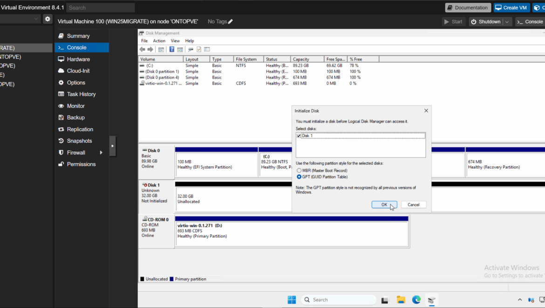
Task: Open Microsoft Edge from the taskbar
Action: pyautogui.click(x=416, y=300)
